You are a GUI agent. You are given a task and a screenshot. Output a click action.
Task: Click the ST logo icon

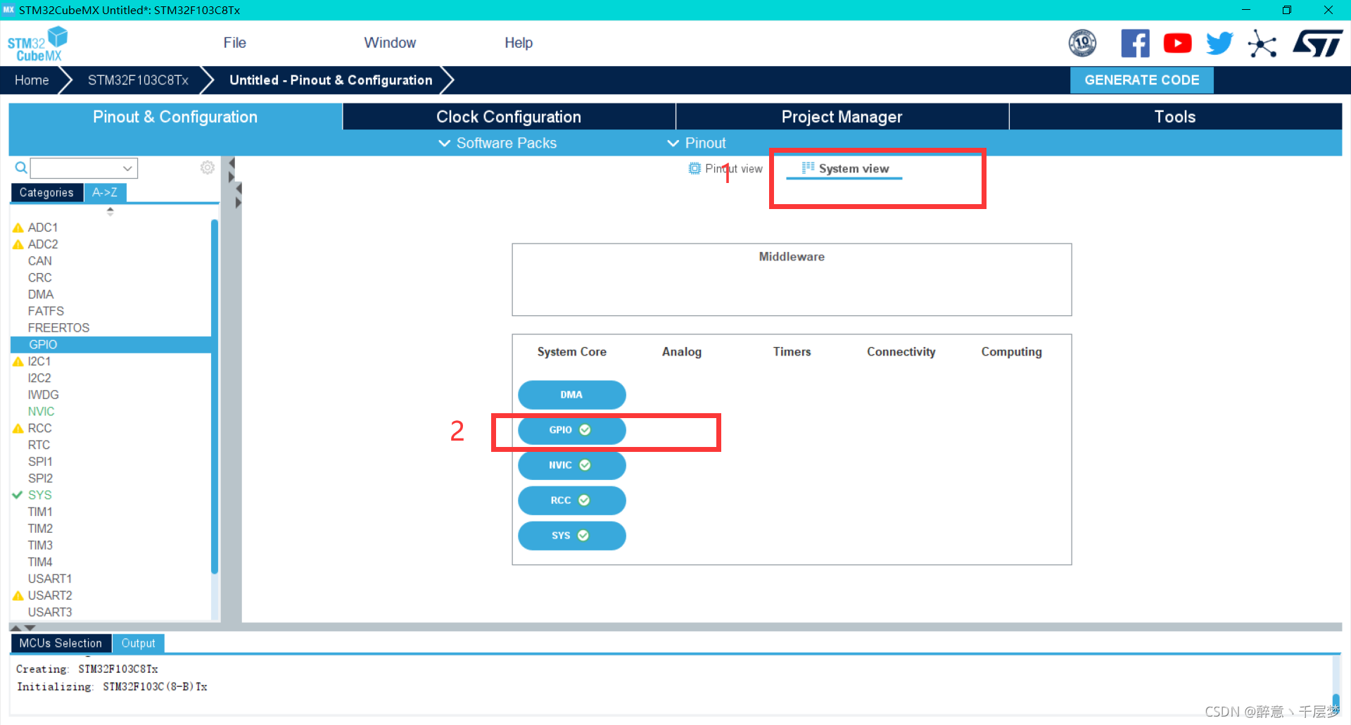(x=1317, y=44)
